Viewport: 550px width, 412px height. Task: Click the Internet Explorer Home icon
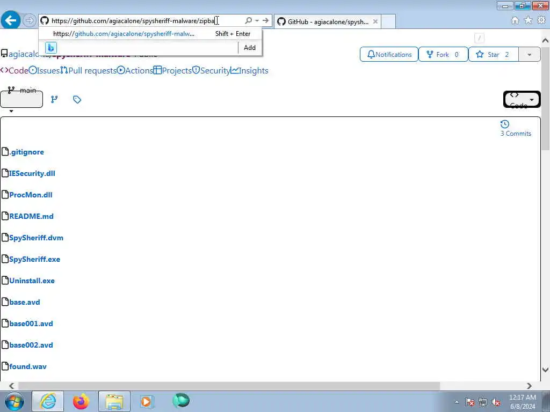coord(515,21)
